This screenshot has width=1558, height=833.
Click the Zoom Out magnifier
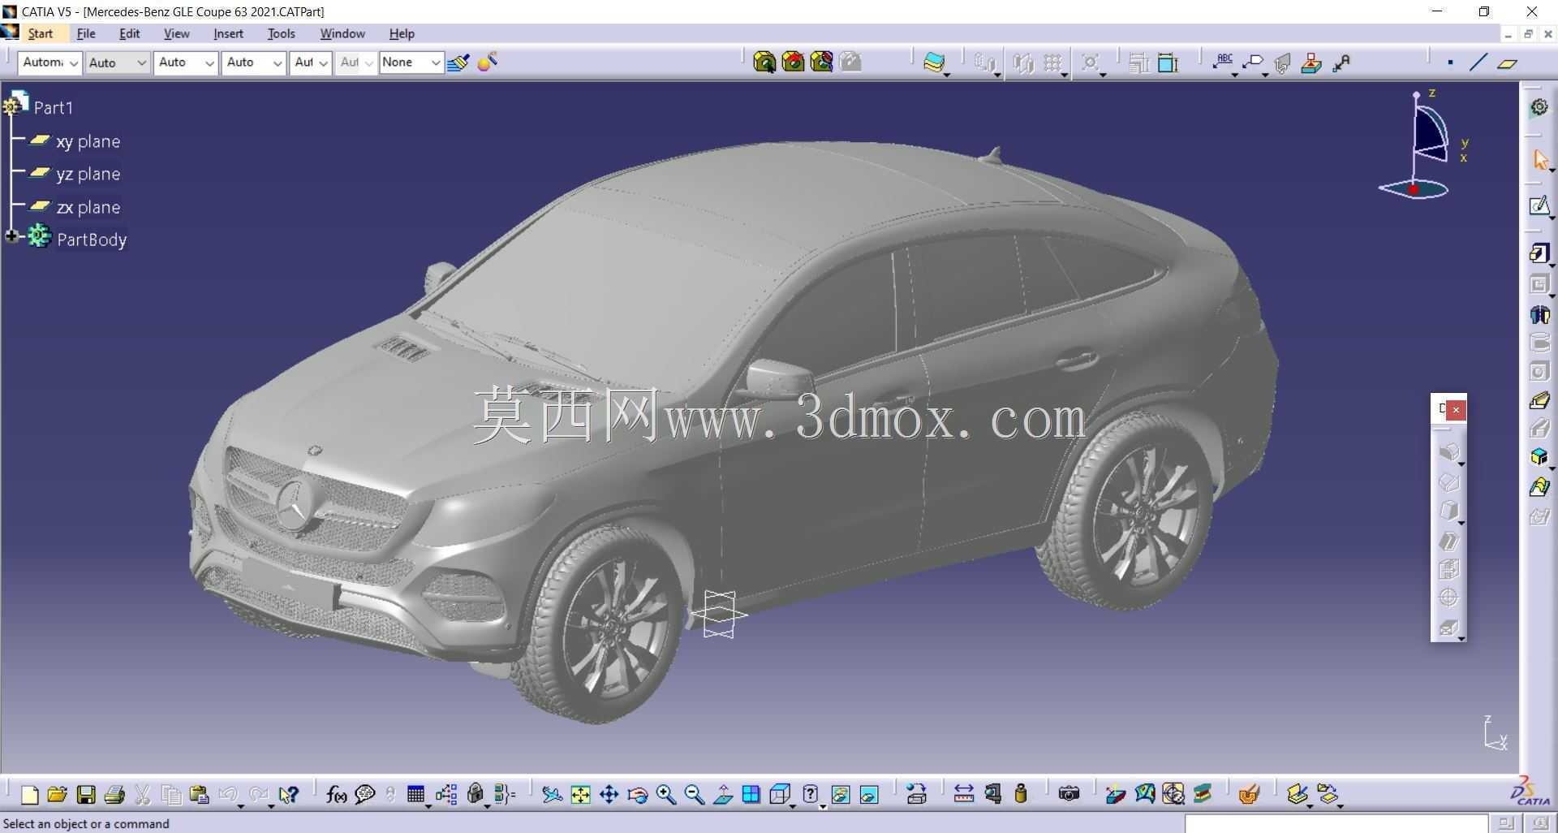[x=695, y=795]
